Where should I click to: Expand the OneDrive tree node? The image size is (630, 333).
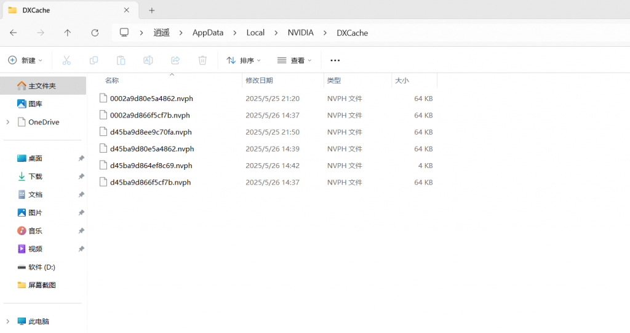coord(7,122)
